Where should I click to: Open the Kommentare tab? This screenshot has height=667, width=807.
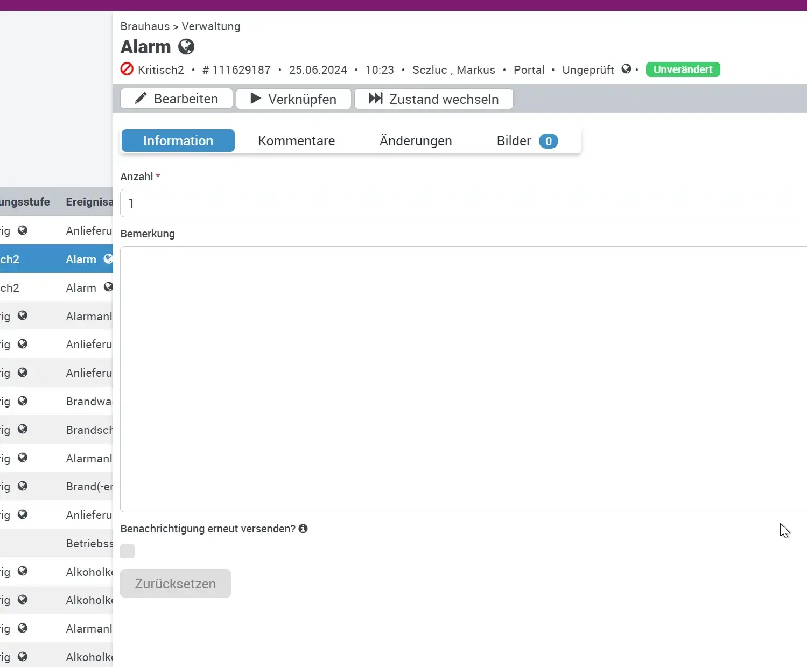tap(296, 141)
